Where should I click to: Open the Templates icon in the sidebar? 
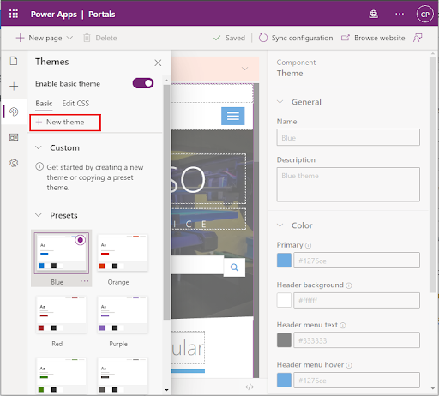[x=14, y=137]
